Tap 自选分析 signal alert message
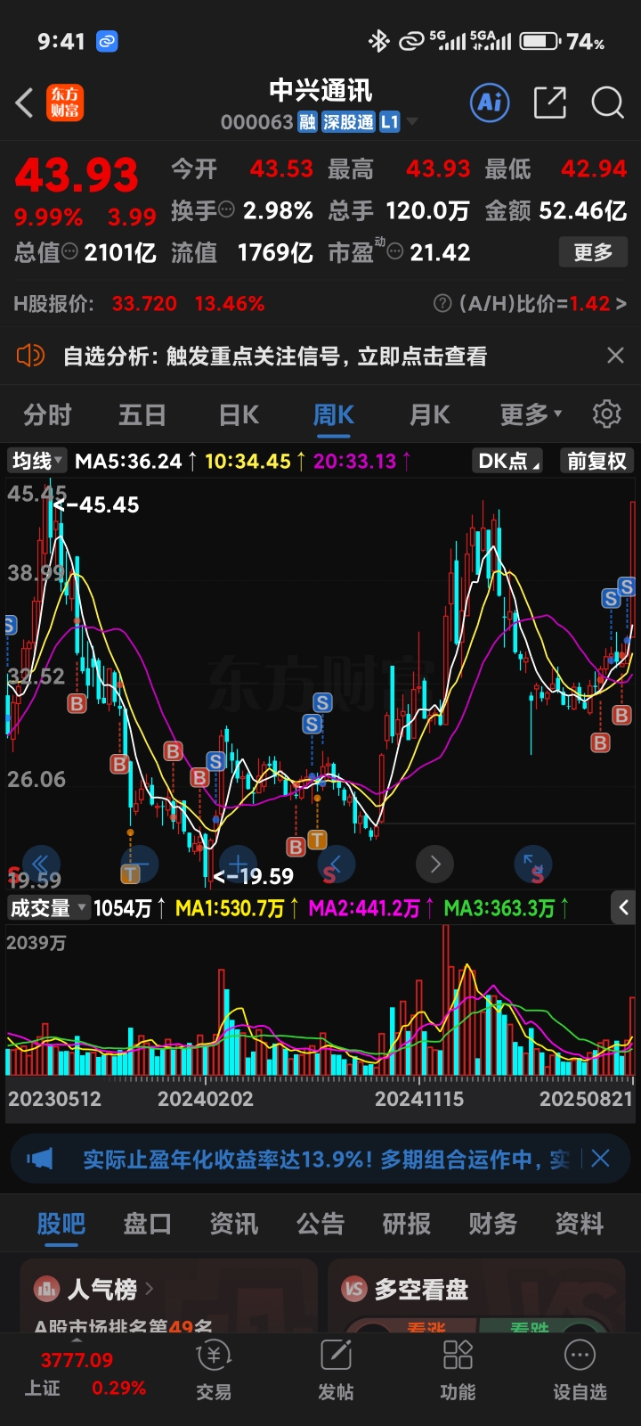 point(275,356)
